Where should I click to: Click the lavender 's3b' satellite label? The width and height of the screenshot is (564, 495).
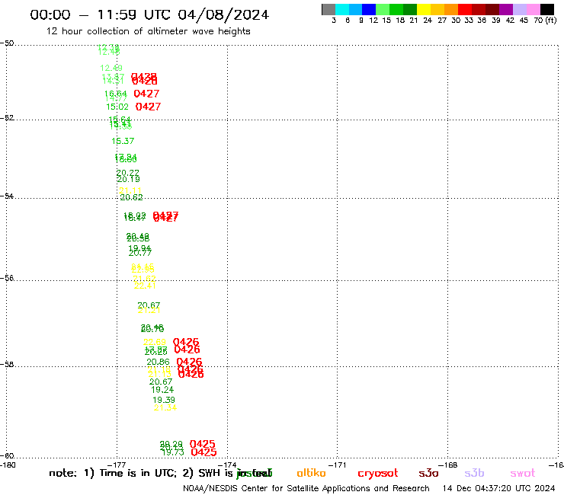coord(474,473)
